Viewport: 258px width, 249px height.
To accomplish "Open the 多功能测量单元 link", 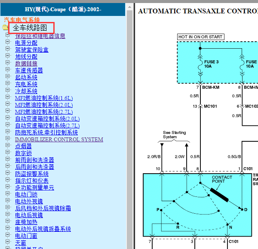I will point(34,188).
